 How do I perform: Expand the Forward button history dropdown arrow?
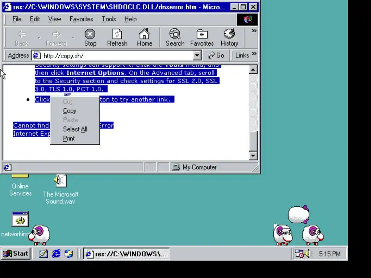(x=73, y=38)
